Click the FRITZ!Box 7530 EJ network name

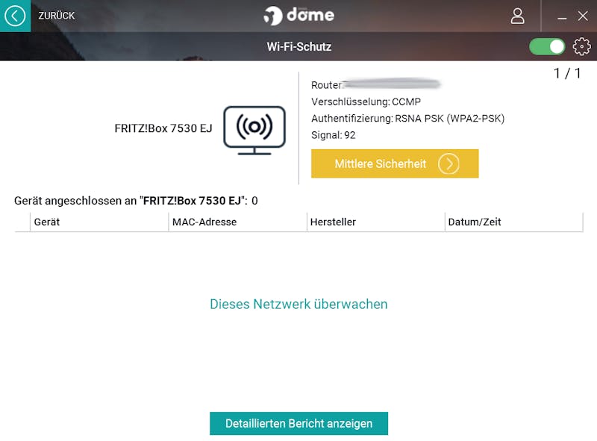coord(163,128)
